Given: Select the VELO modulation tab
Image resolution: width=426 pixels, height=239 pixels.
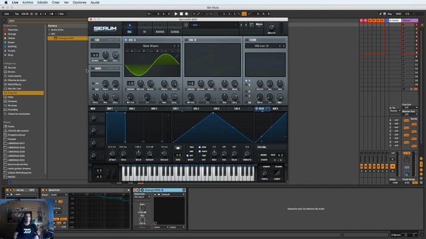Looking at the screenshot, I should [x=261, y=109].
